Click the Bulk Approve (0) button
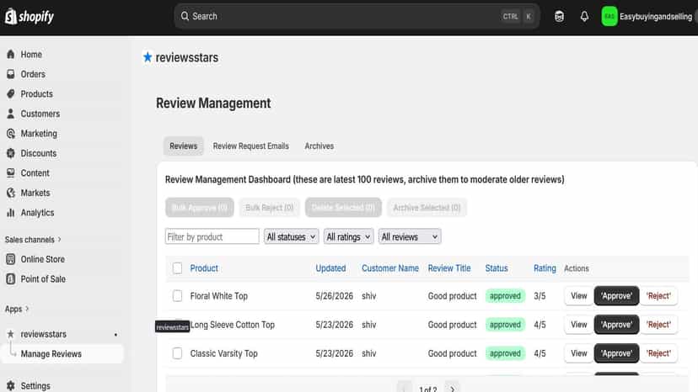Screen dimensions: 698x392 pyautogui.click(x=200, y=208)
